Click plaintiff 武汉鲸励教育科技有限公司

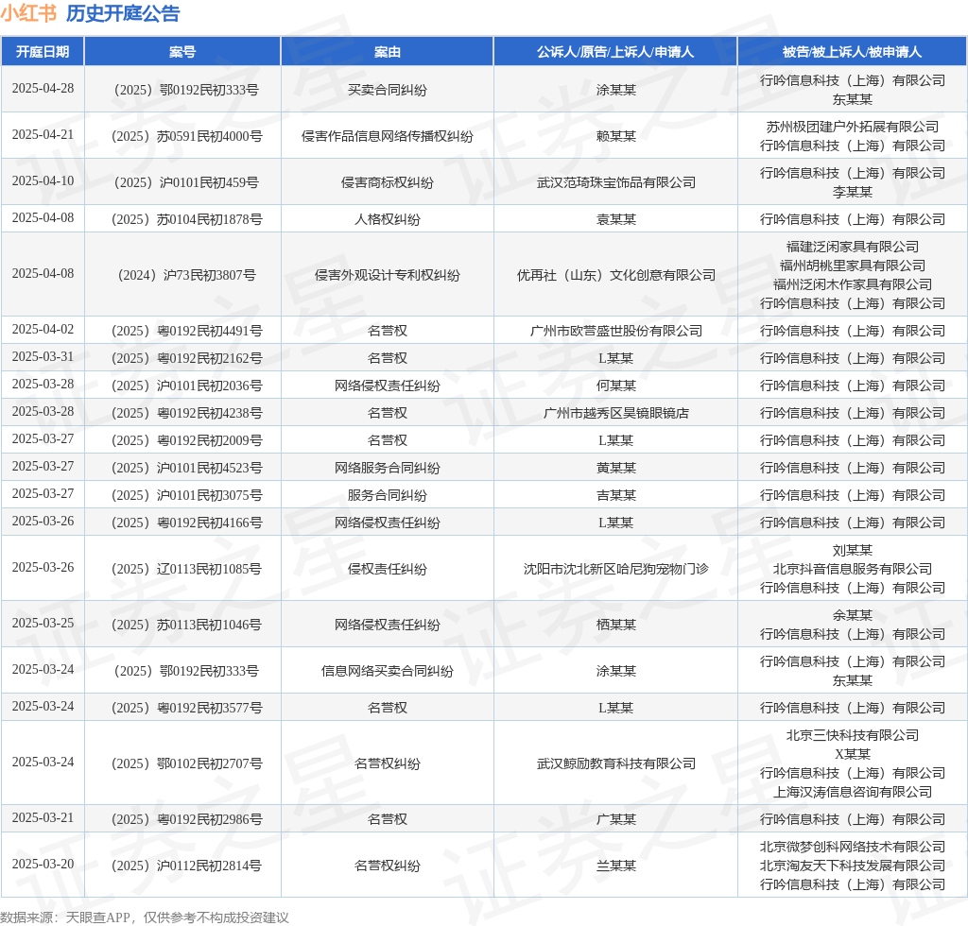pos(615,763)
